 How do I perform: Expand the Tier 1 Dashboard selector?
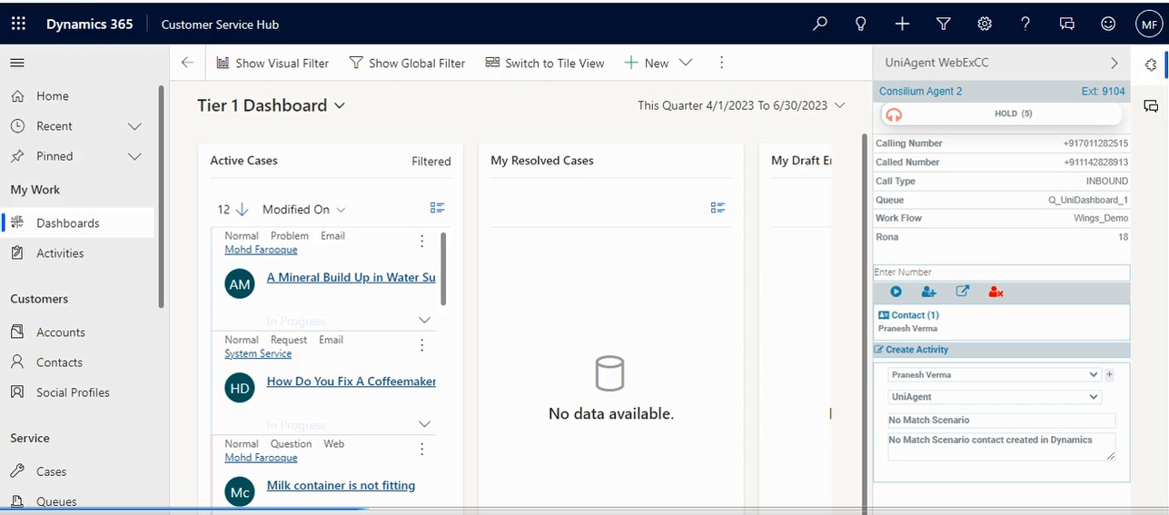click(x=339, y=106)
